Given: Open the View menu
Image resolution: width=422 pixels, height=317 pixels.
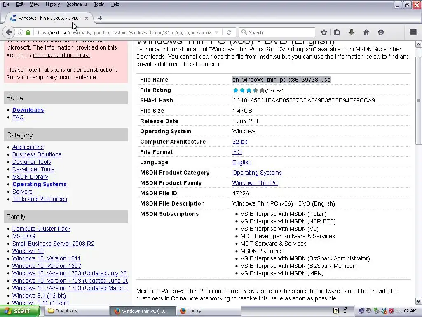Looking at the screenshot, I should click(x=35, y=4).
